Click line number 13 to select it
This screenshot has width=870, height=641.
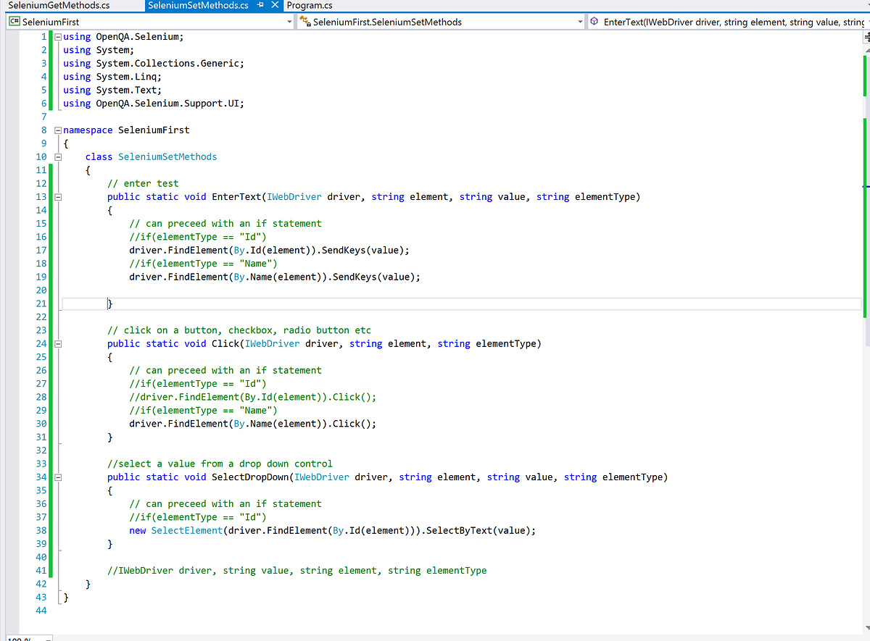coord(41,196)
